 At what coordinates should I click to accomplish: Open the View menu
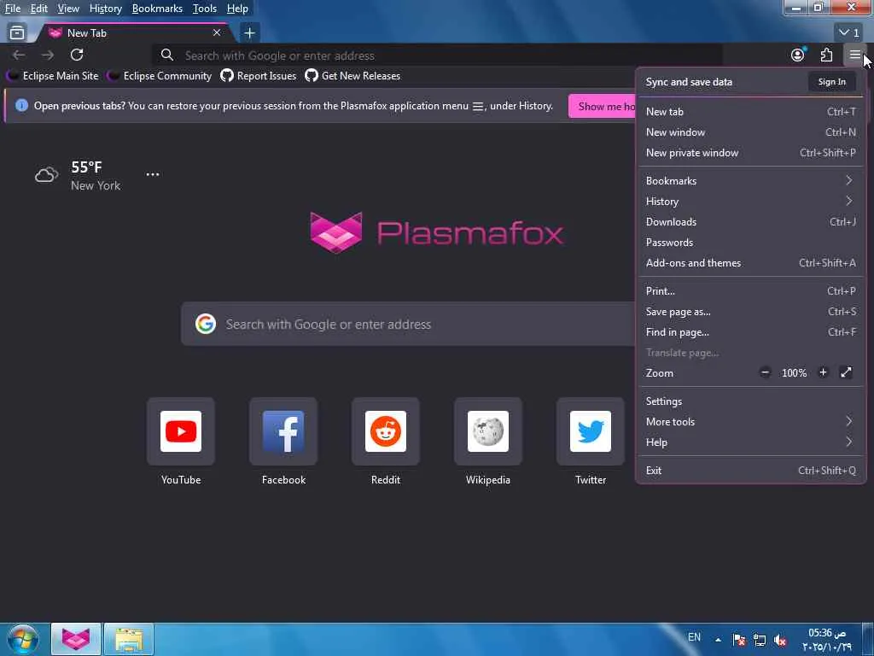click(x=68, y=9)
